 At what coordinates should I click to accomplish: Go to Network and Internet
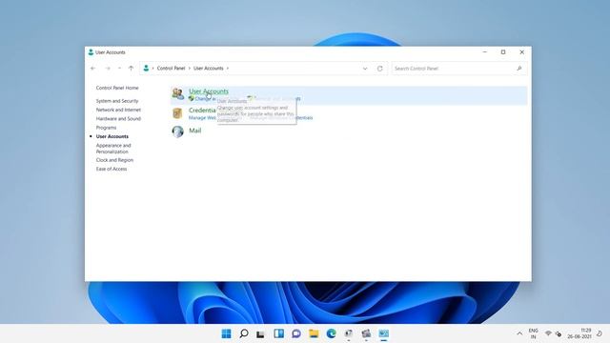(x=118, y=110)
